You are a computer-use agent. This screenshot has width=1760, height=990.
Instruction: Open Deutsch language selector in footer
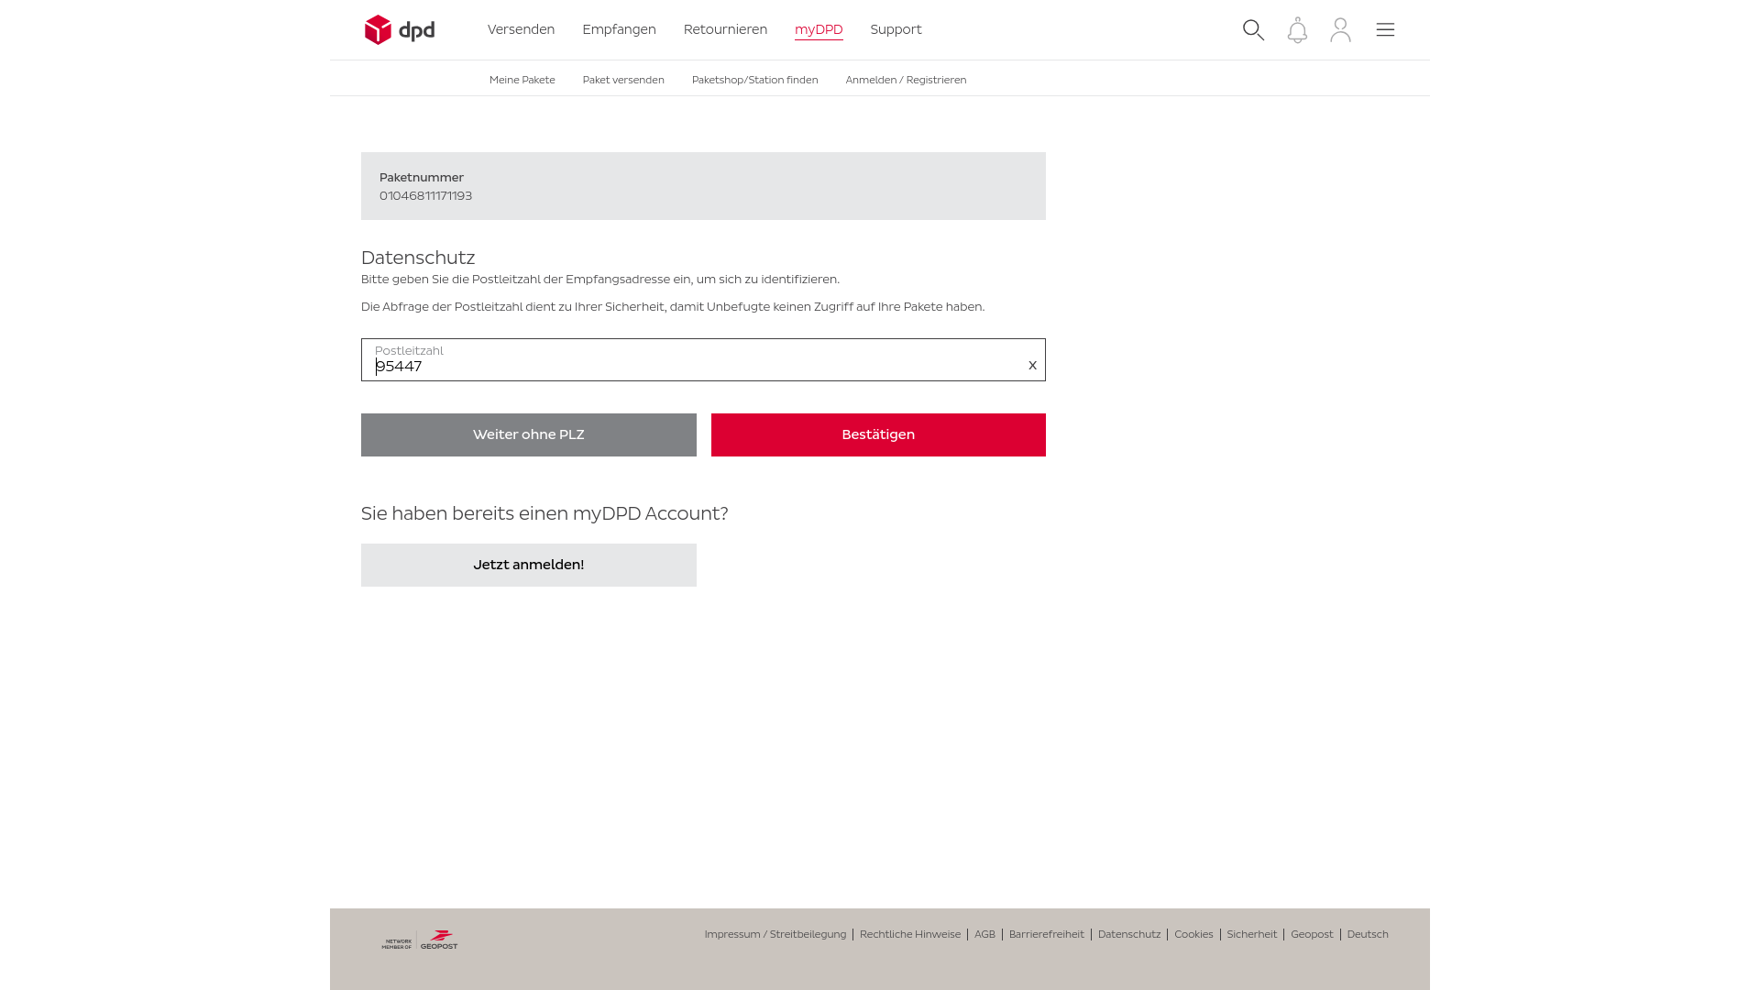click(x=1368, y=934)
